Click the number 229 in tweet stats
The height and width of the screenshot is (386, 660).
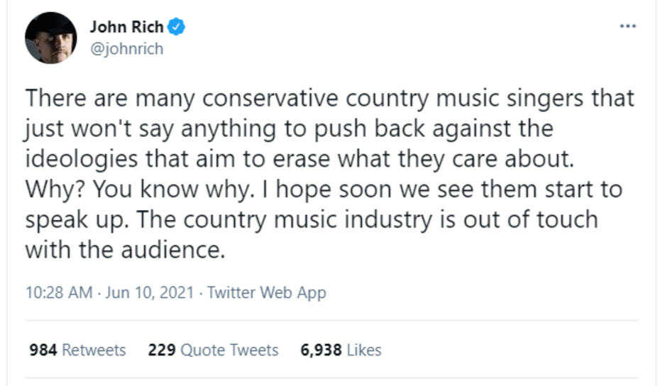[161, 350]
